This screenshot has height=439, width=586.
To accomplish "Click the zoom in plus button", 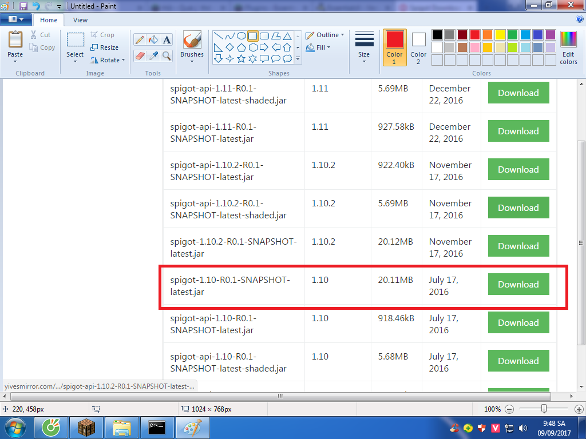I will (x=579, y=409).
